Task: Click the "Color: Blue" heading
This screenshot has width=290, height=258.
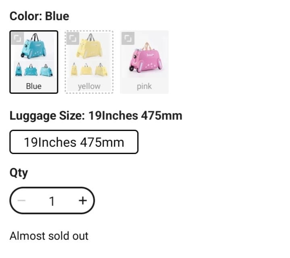Action: point(39,16)
